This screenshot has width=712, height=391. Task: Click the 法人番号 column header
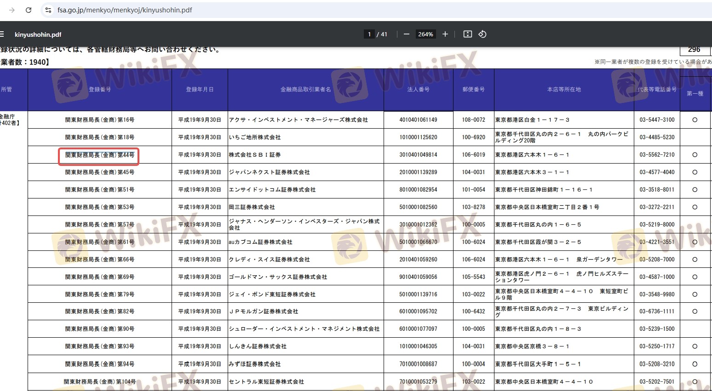418,90
